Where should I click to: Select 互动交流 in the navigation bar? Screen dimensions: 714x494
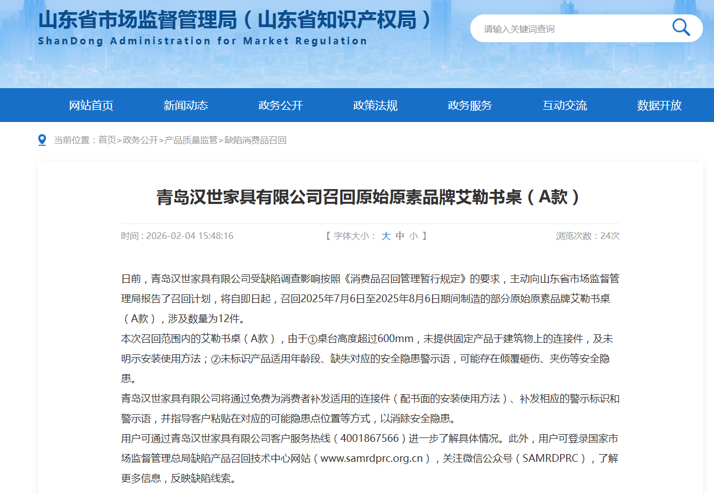[564, 105]
